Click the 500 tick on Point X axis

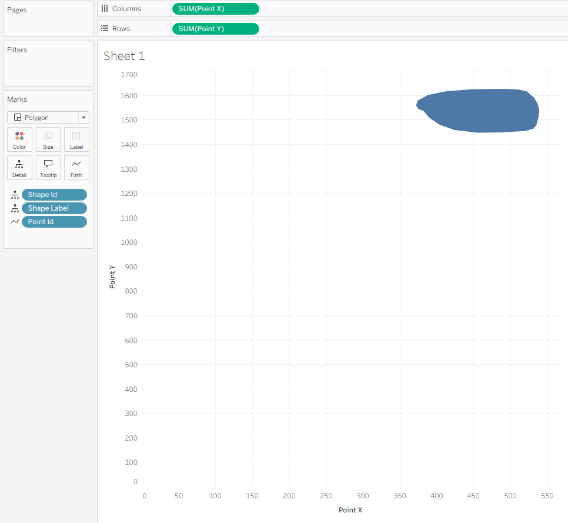click(510, 496)
